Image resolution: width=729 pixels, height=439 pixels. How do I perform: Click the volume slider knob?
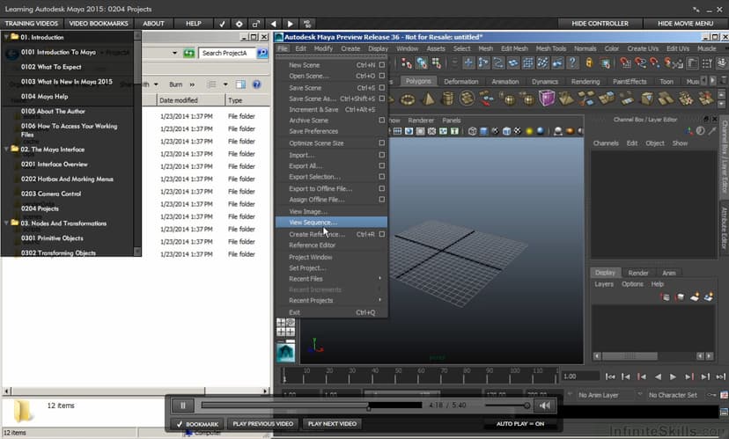point(526,406)
